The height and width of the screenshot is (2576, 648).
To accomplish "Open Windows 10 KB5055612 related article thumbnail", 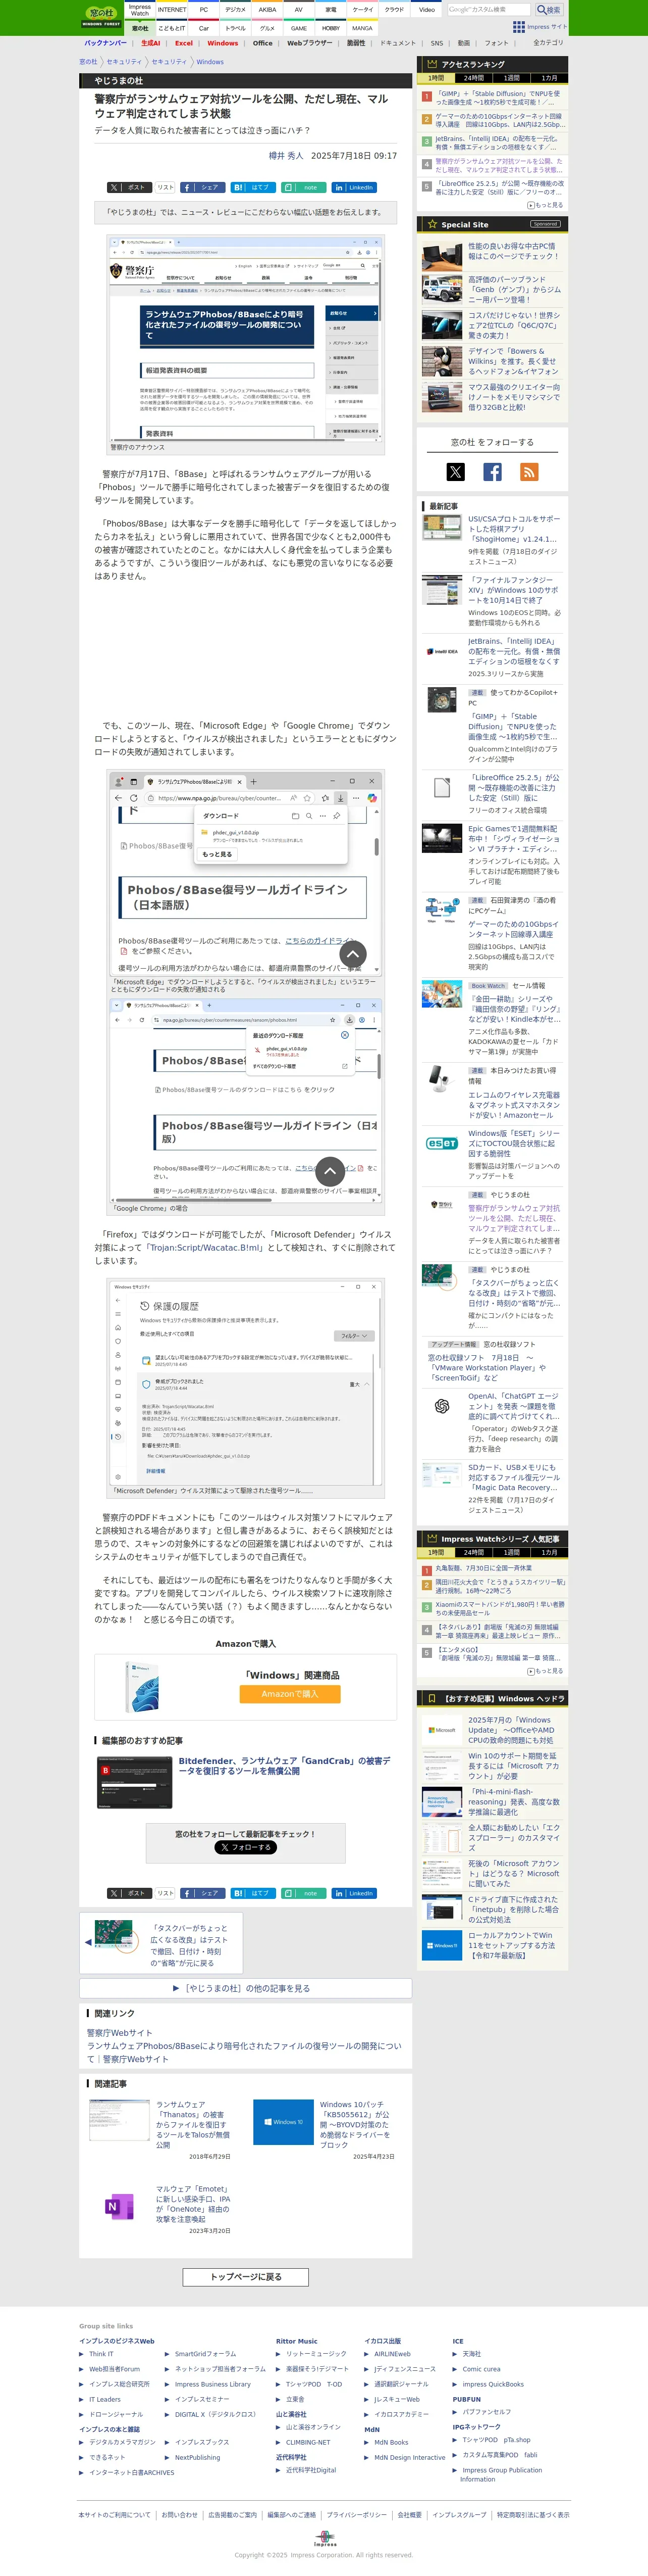I will click(x=284, y=2121).
